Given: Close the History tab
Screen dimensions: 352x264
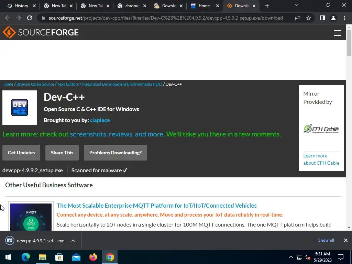Looking at the screenshot, I should [34, 6].
